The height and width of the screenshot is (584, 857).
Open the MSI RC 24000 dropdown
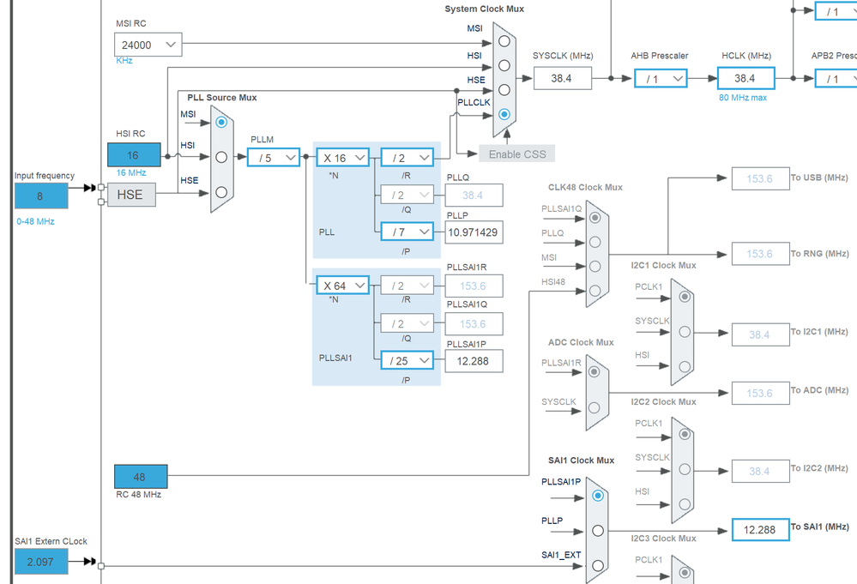pyautogui.click(x=148, y=45)
